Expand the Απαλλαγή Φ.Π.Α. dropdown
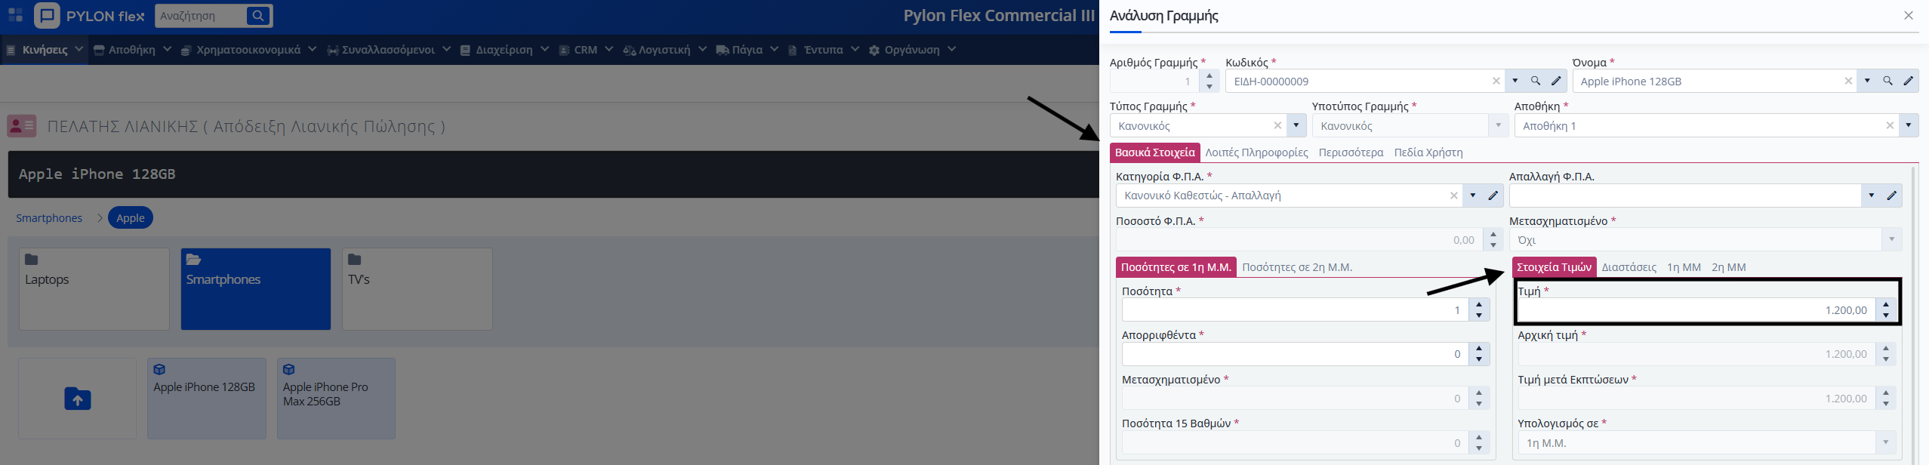Screen dimensions: 1929x465 click(1871, 196)
